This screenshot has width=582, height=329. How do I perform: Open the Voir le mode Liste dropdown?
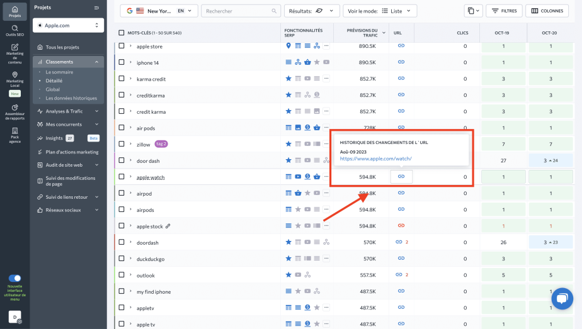click(380, 11)
